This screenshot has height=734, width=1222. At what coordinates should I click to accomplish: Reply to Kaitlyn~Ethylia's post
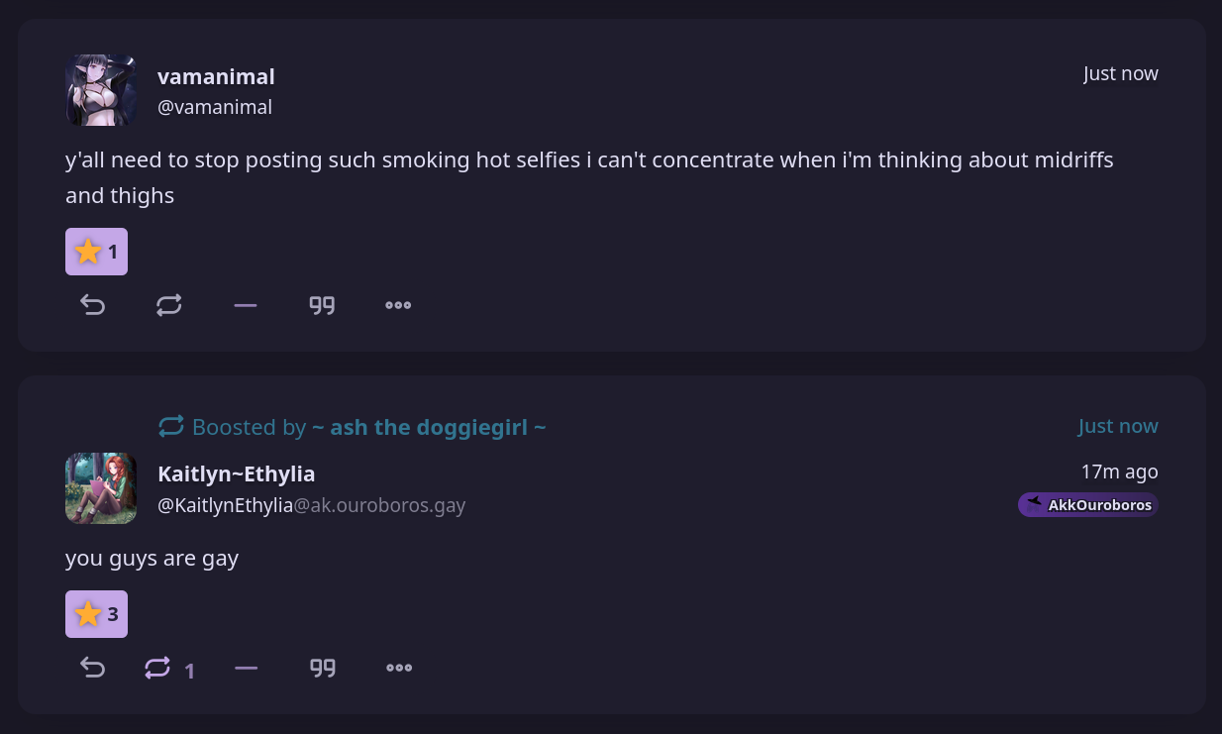pyautogui.click(x=92, y=668)
